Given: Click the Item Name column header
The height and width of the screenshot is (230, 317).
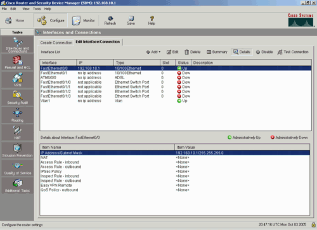Looking at the screenshot, I should [x=107, y=147].
